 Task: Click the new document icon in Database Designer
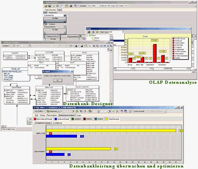(x=14, y=46)
